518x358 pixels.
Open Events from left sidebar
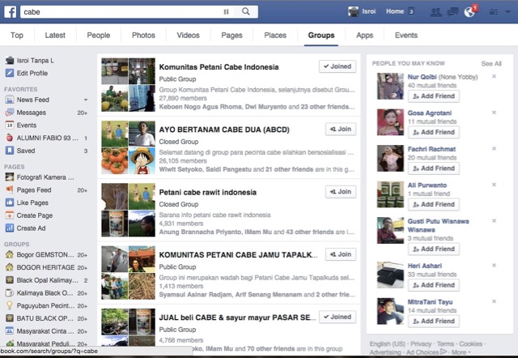pyautogui.click(x=26, y=126)
